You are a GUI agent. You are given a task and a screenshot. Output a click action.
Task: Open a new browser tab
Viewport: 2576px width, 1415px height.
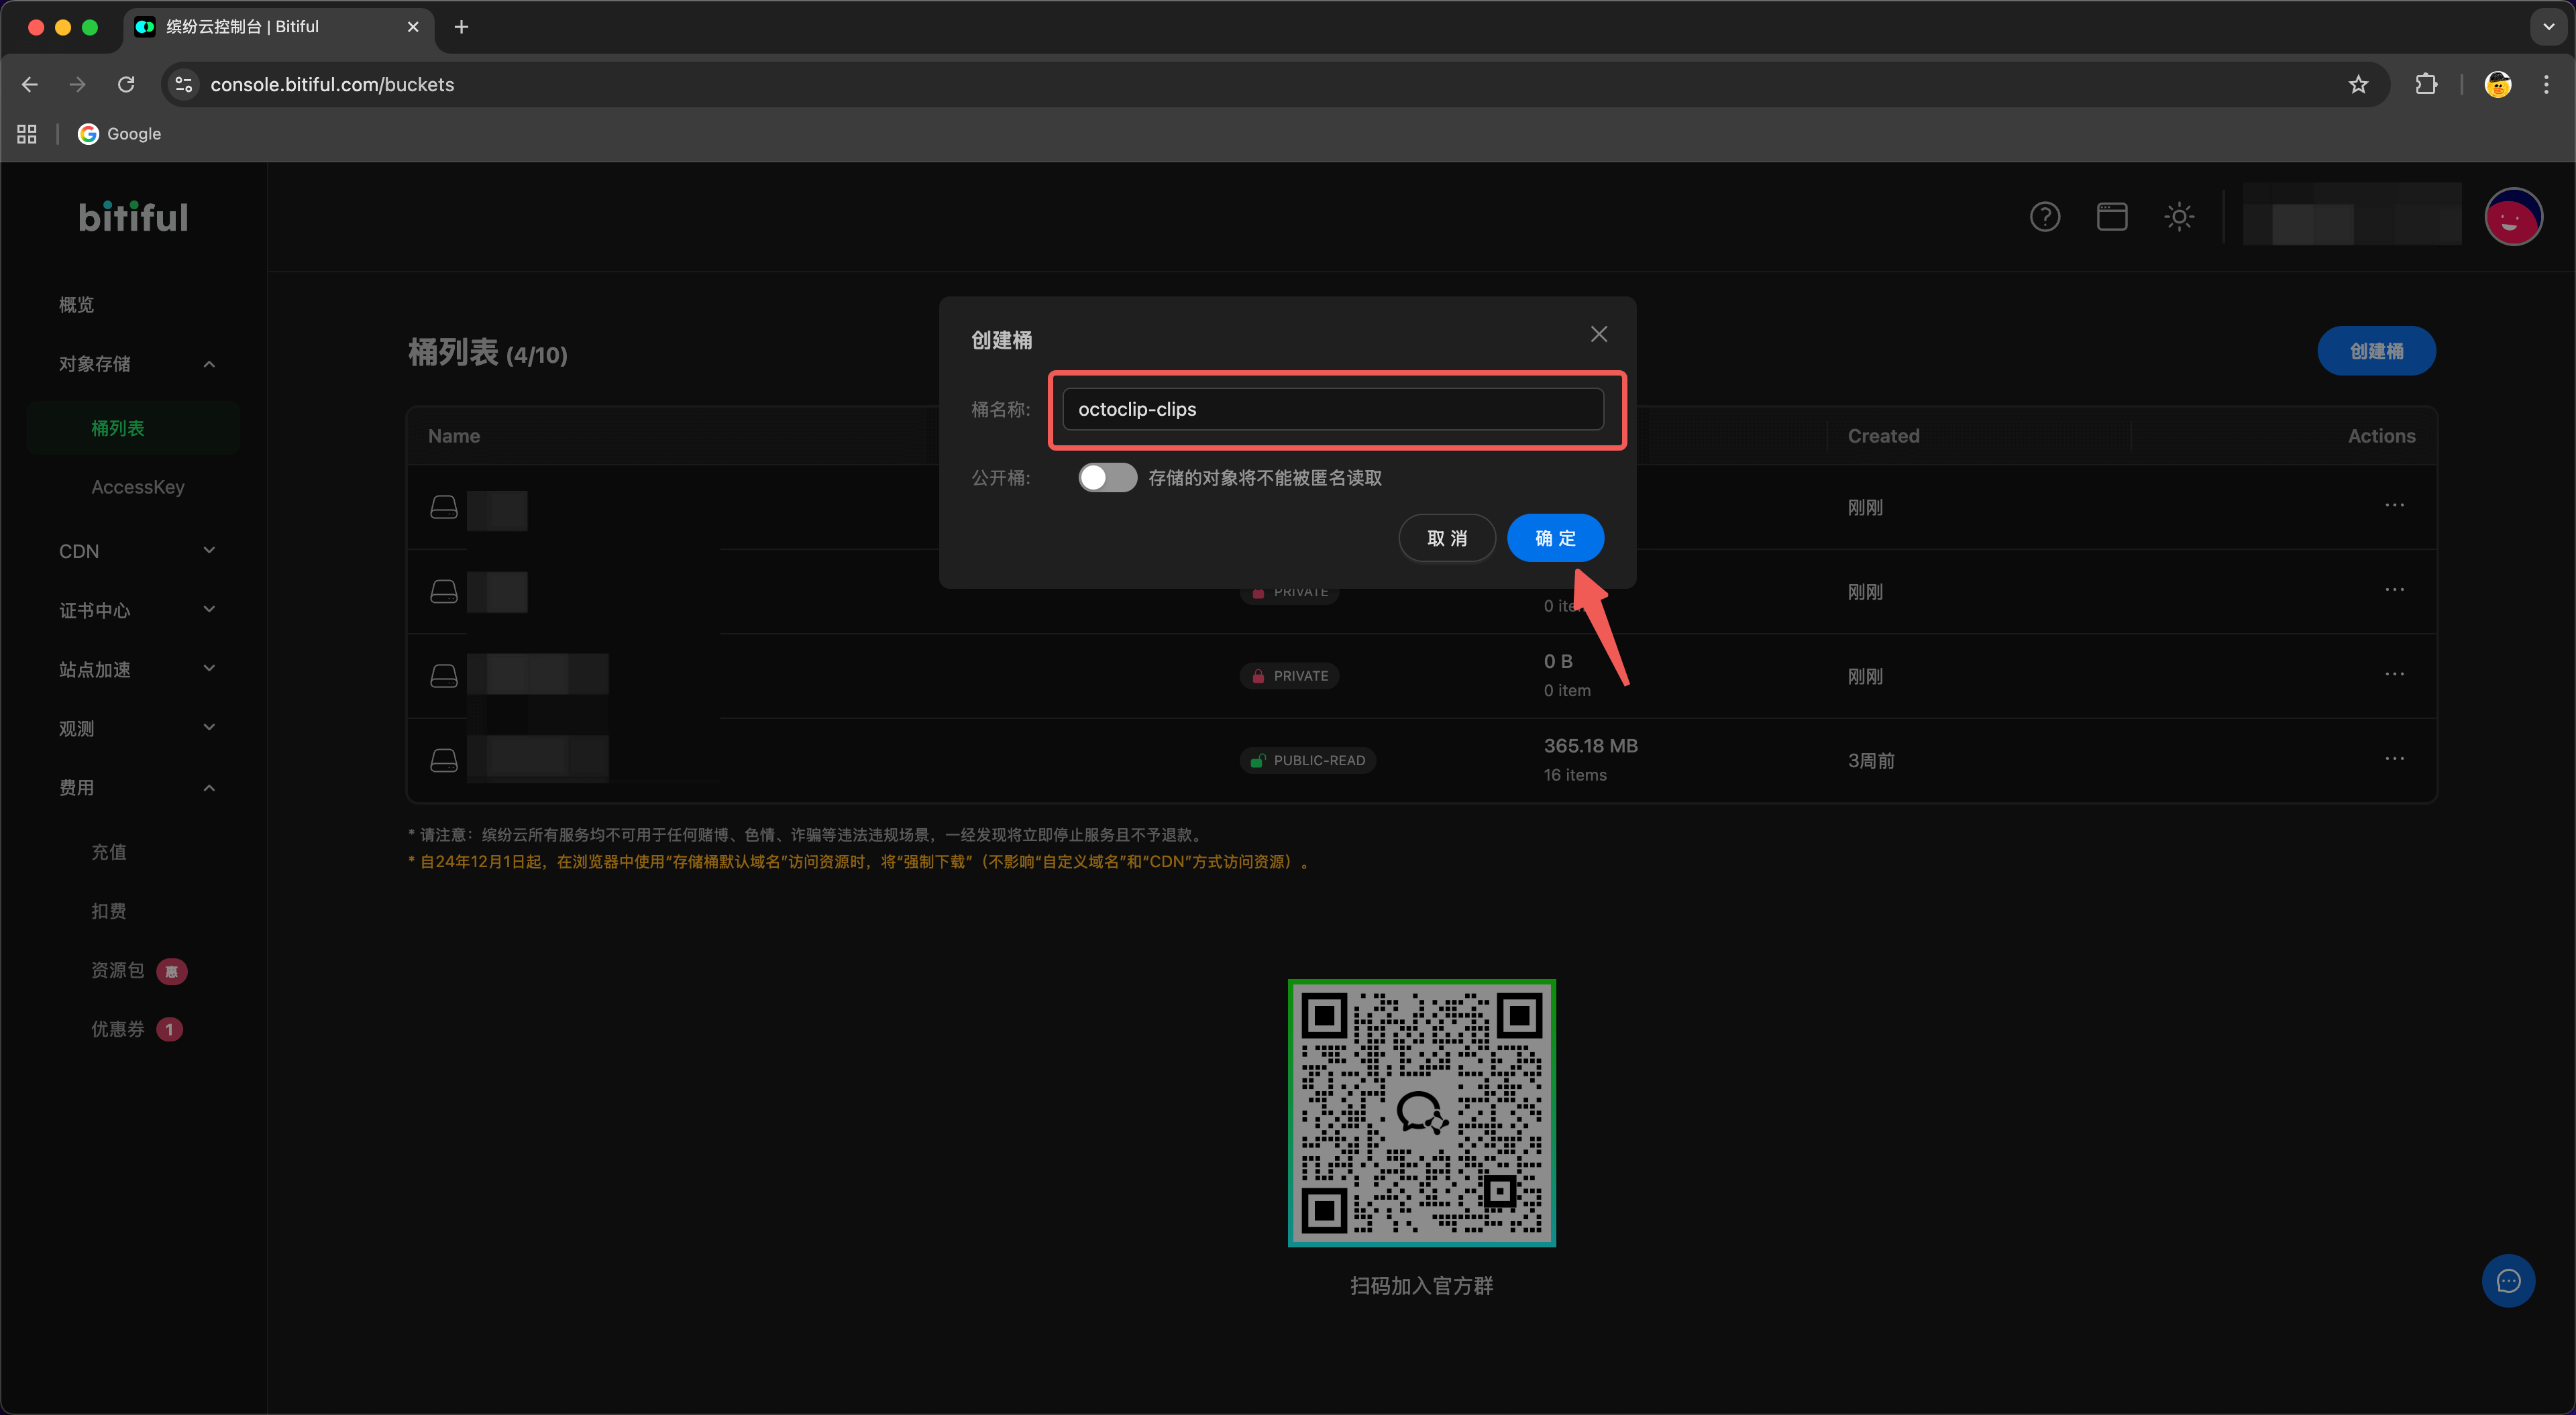461,27
